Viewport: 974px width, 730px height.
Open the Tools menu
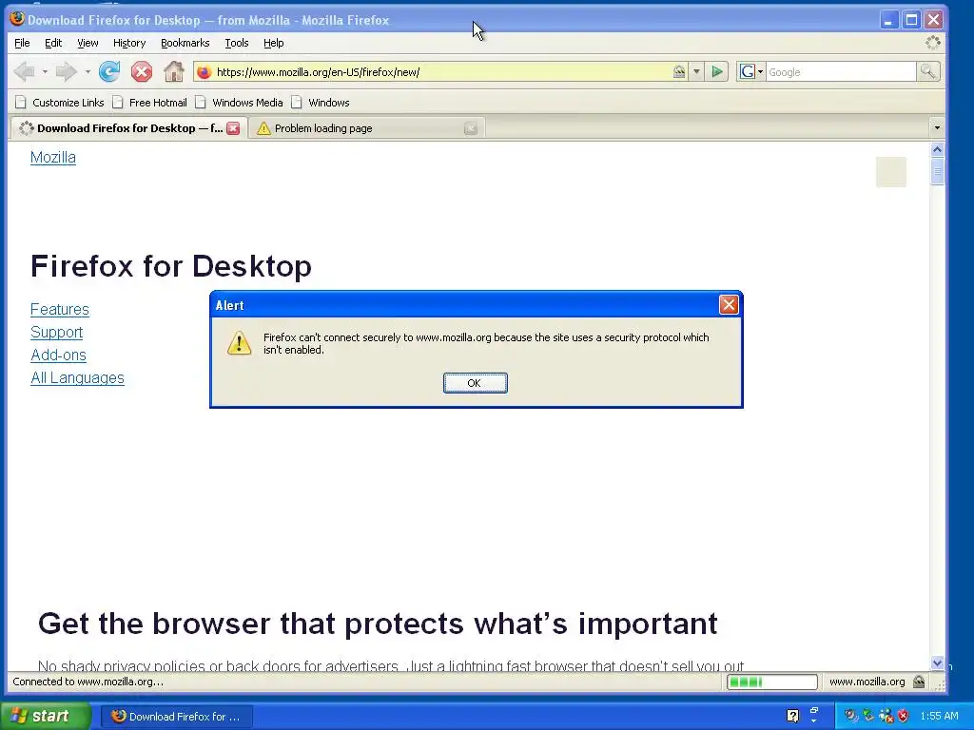click(x=237, y=43)
